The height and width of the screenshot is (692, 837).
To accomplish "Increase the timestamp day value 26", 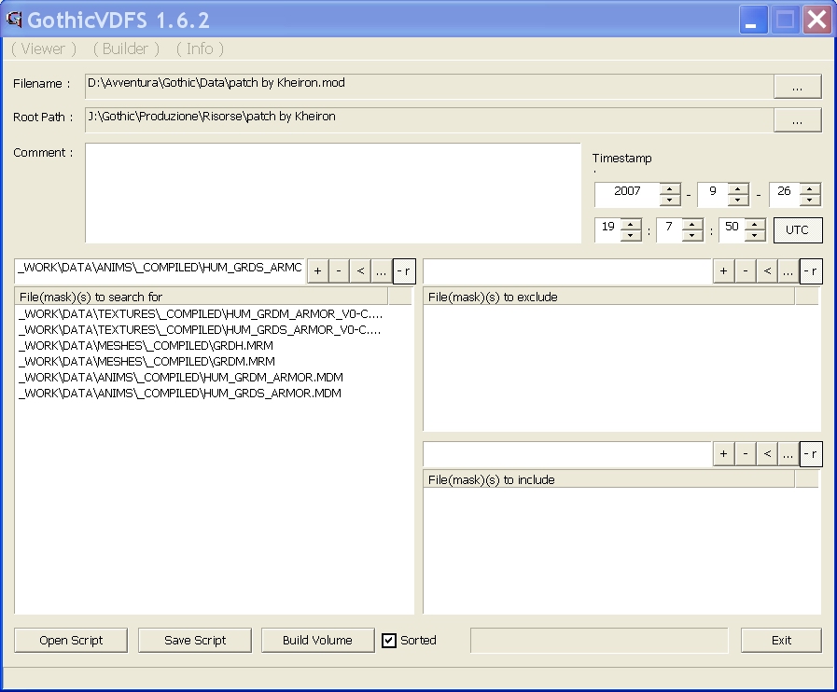I will tap(810, 188).
